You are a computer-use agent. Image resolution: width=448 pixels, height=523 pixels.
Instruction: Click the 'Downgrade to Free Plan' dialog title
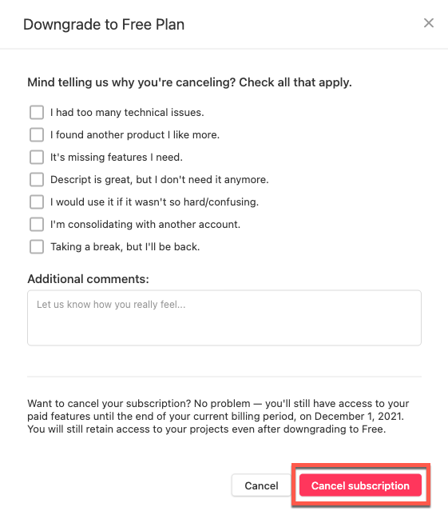[x=104, y=24]
